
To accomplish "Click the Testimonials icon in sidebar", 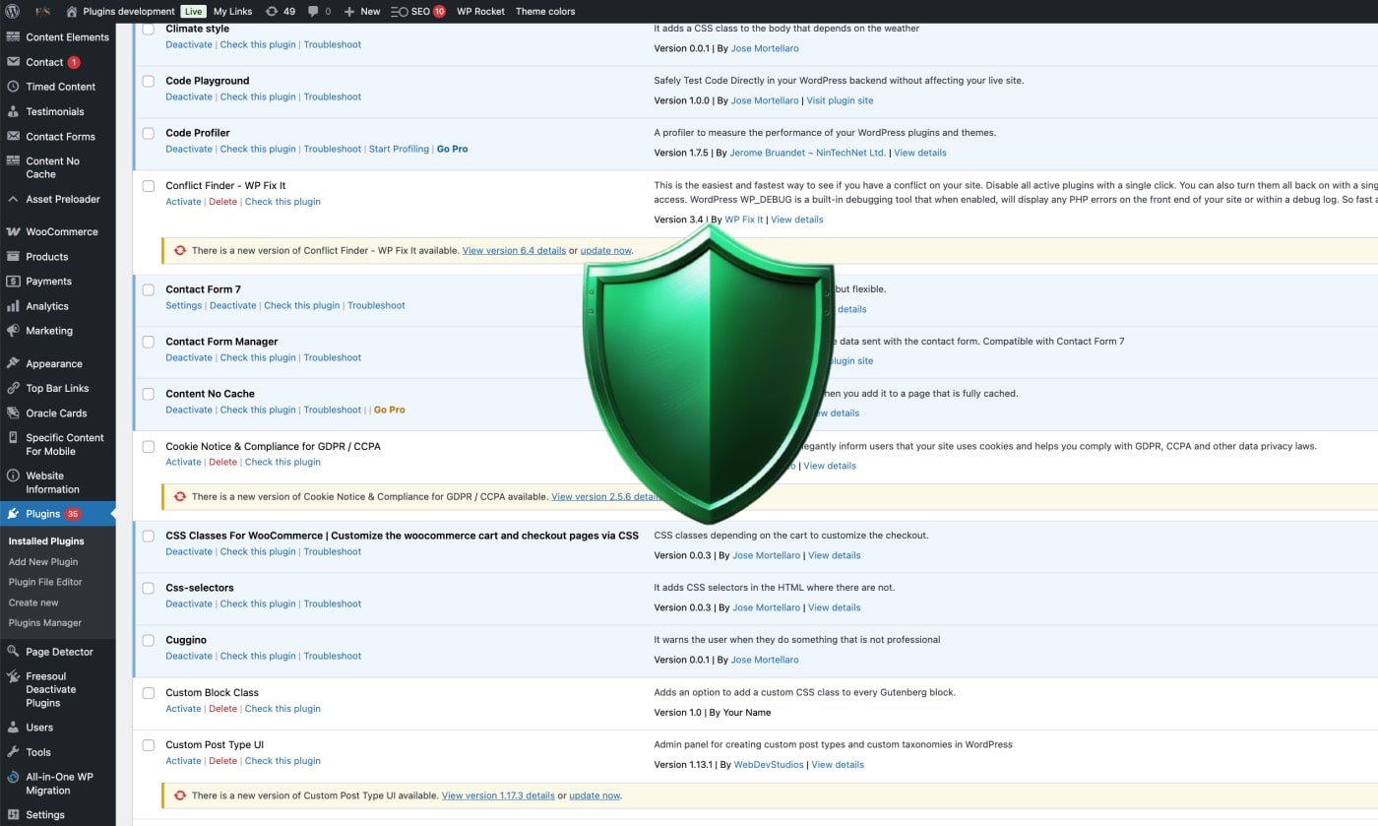I will coord(13,111).
